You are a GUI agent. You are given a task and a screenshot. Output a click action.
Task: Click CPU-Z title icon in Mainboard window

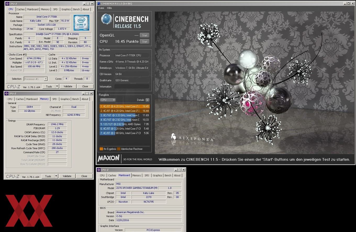coord(99,170)
